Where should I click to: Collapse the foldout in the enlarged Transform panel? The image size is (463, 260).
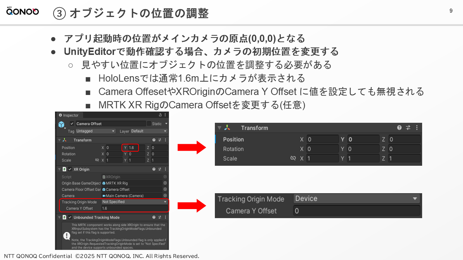pos(219,128)
